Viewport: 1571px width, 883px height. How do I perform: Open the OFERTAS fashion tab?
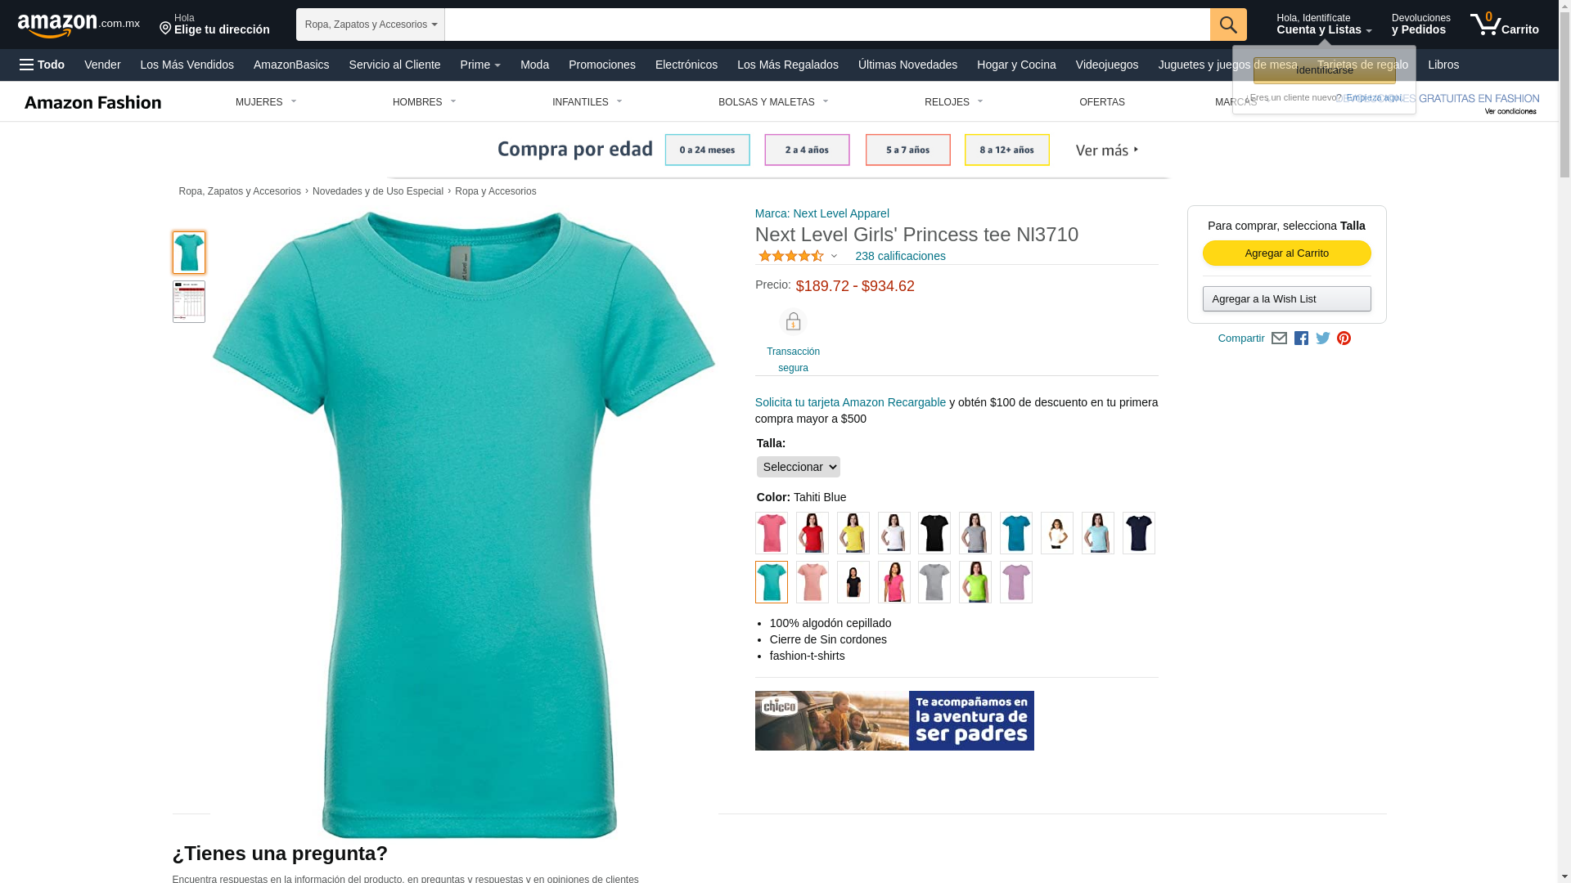coord(1101,102)
